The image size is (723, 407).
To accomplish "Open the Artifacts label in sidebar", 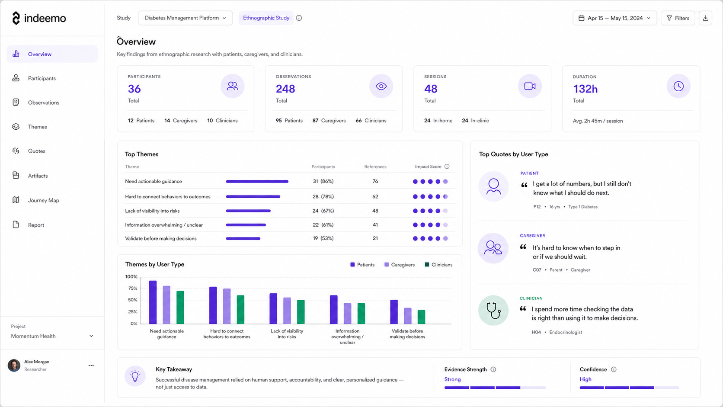I will coord(38,176).
